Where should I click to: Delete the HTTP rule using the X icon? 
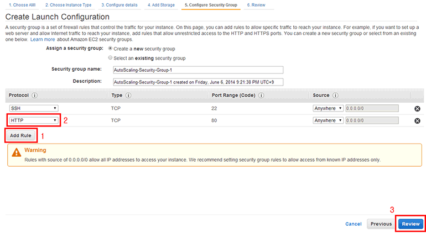(417, 120)
